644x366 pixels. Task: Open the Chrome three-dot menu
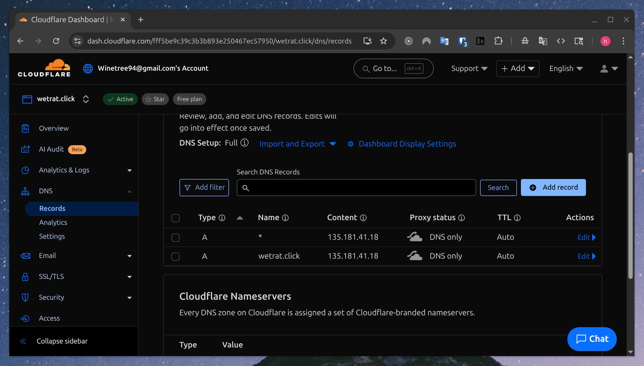coord(624,41)
